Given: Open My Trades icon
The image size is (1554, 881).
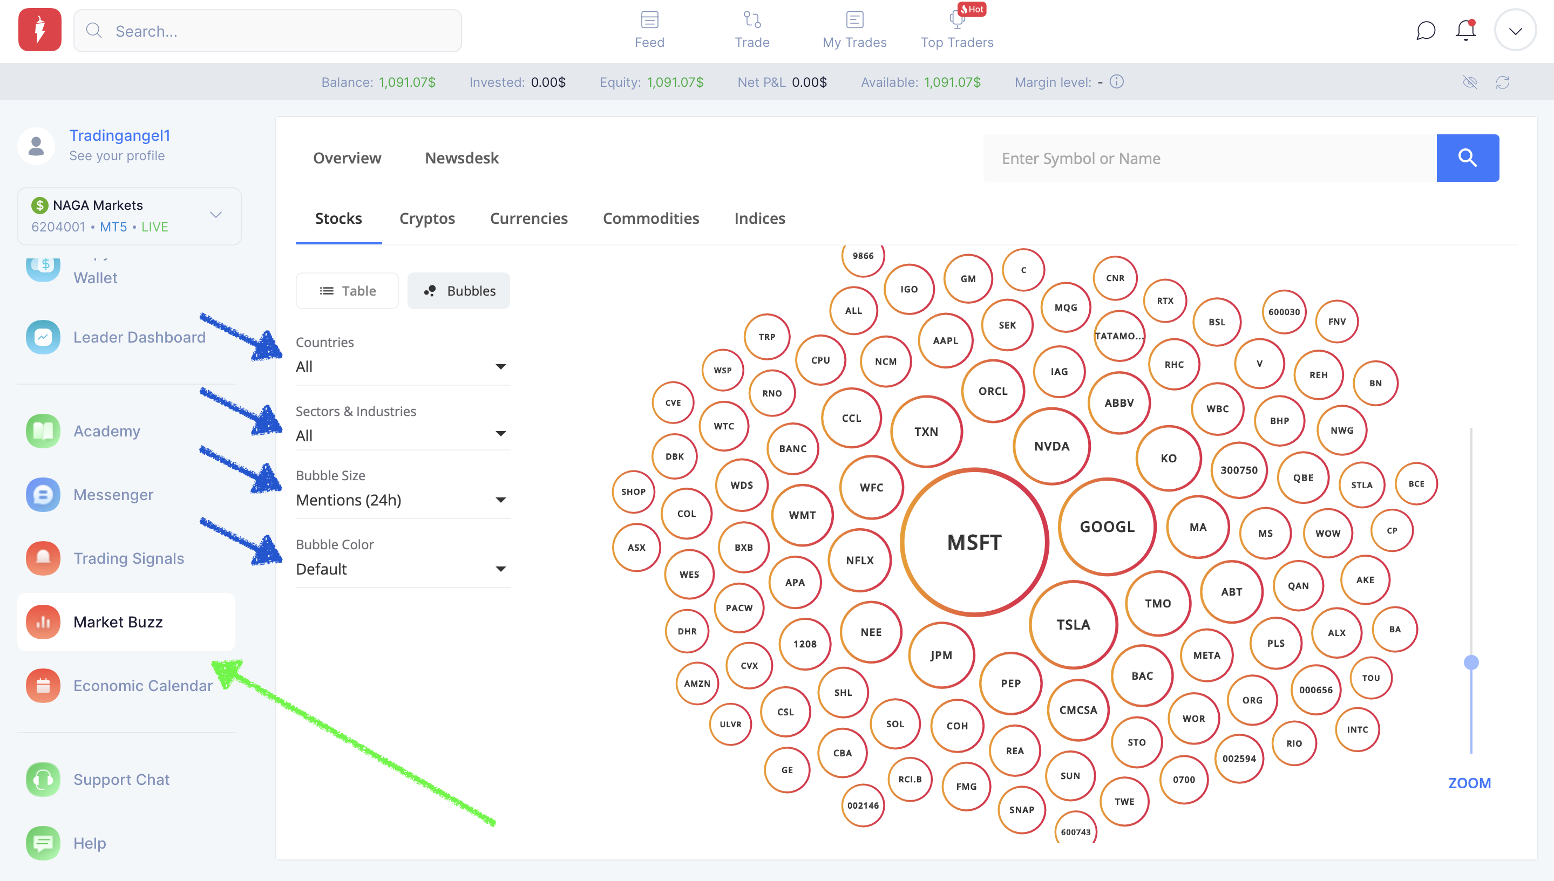Looking at the screenshot, I should [x=854, y=20].
